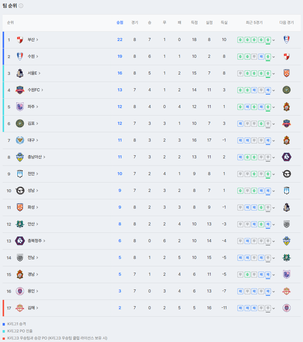
Task: Open the 충북청주 team page link
Action: tap(37, 241)
